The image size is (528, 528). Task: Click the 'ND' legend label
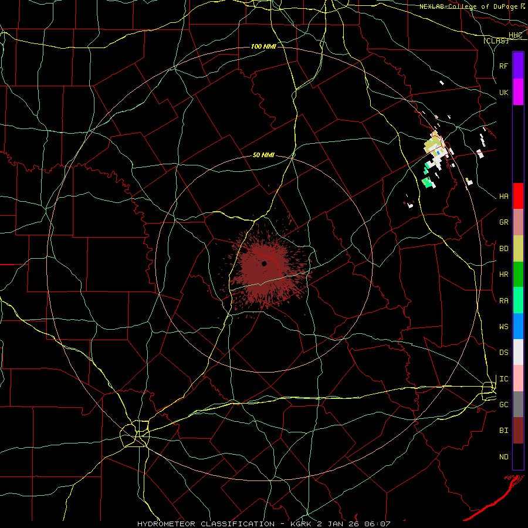(x=503, y=457)
